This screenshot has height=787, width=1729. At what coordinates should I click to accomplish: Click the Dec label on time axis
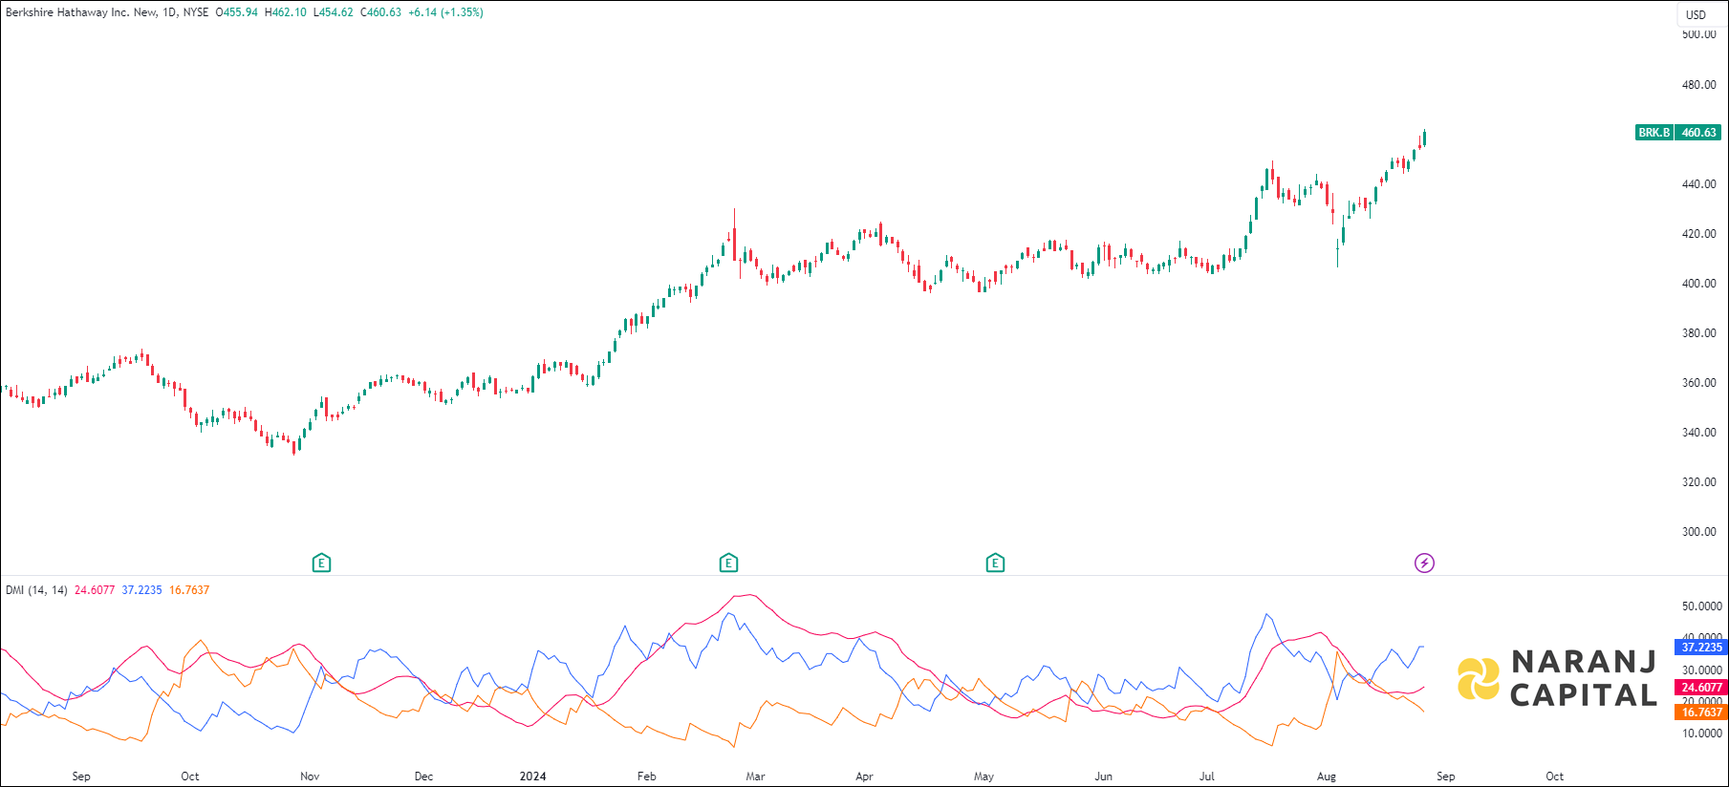click(423, 776)
